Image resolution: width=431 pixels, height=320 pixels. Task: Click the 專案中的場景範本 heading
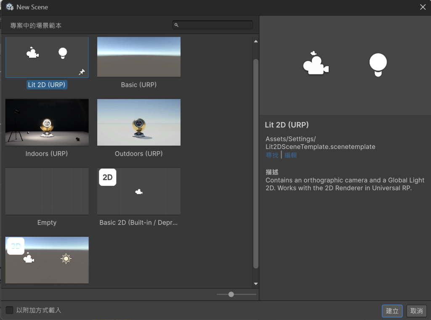(x=36, y=26)
